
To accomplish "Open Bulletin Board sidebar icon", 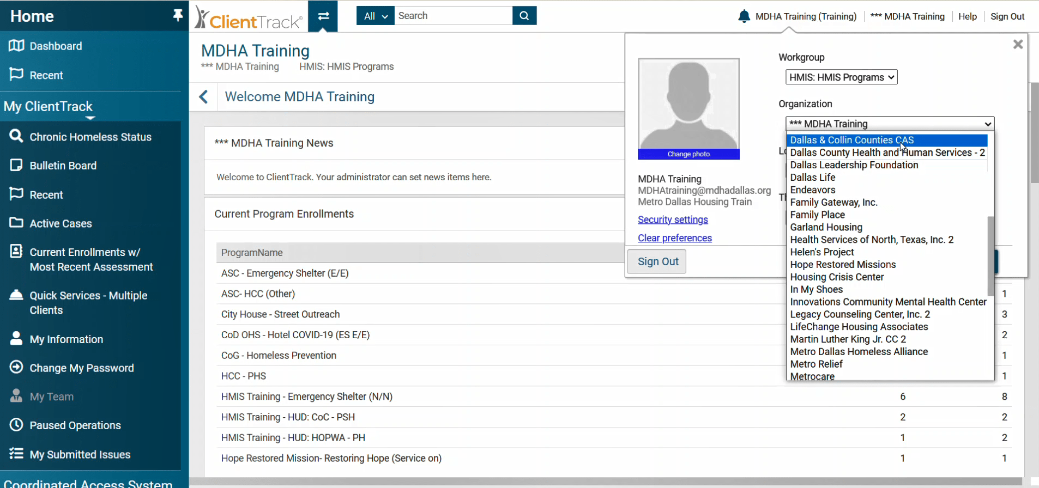I will pyautogui.click(x=16, y=165).
